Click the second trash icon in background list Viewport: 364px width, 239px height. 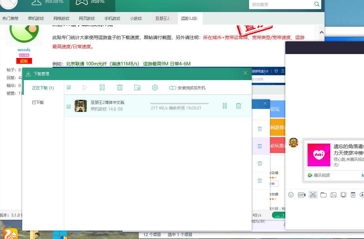point(260,146)
